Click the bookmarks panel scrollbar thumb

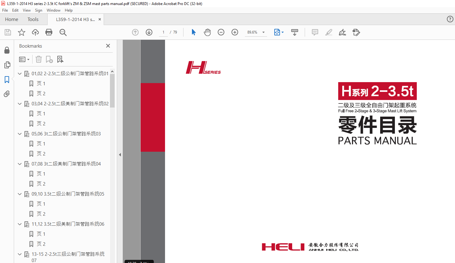click(112, 91)
